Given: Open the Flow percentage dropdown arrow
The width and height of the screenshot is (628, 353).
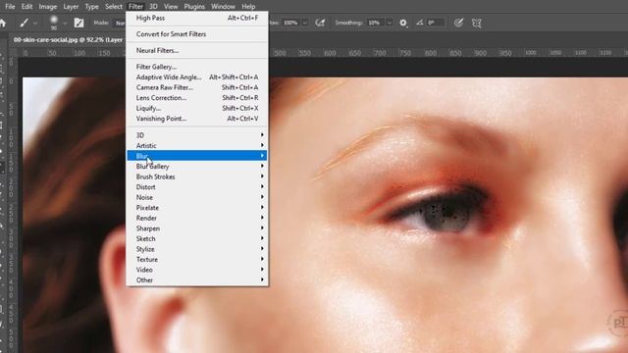Looking at the screenshot, I should coord(305,23).
